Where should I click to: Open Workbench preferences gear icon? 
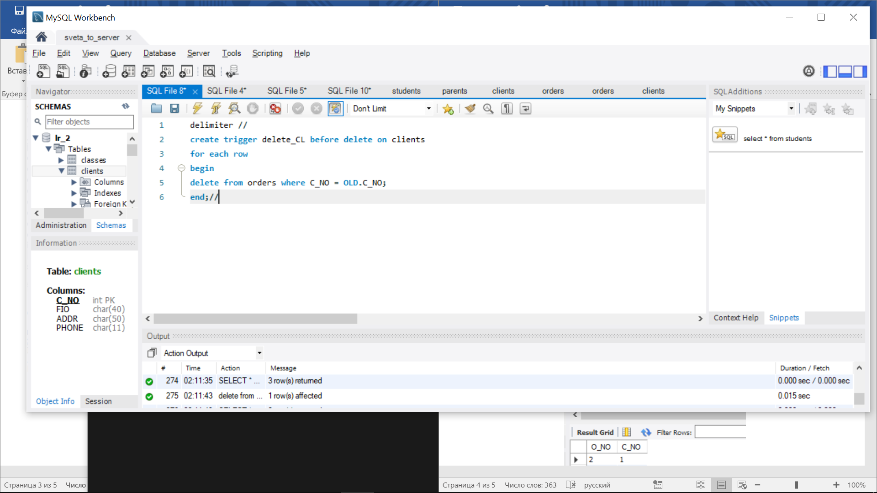(808, 71)
